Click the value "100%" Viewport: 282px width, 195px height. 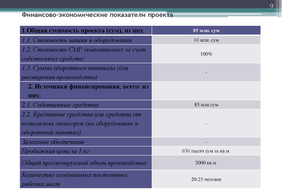(x=206, y=54)
